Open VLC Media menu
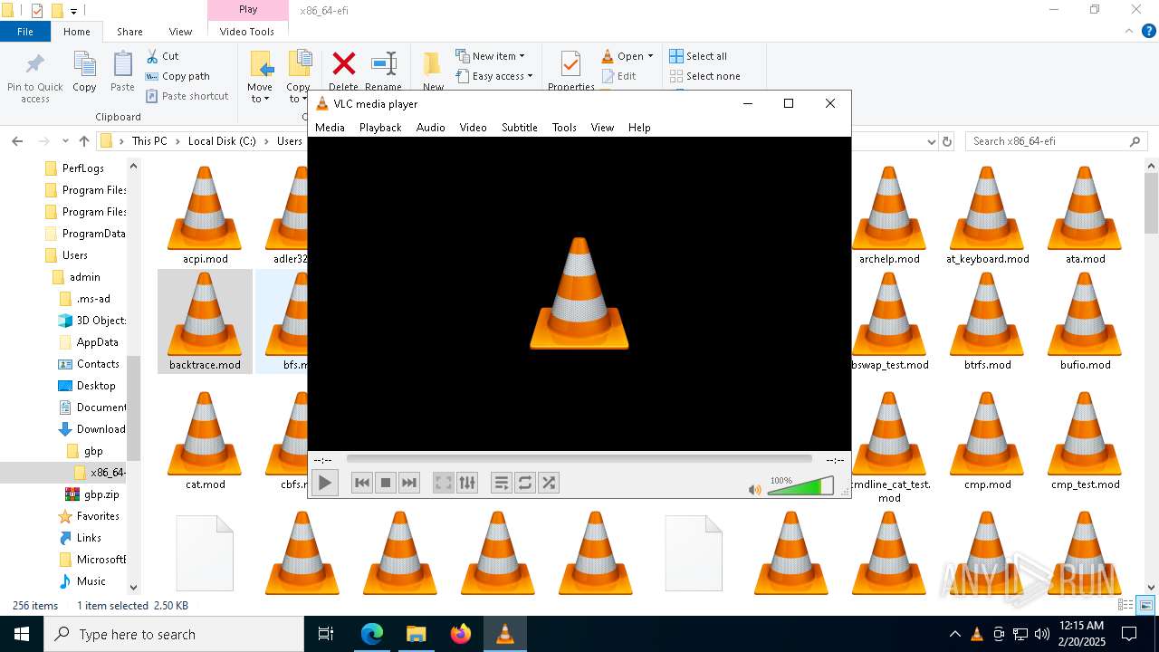The height and width of the screenshot is (652, 1159). (330, 128)
